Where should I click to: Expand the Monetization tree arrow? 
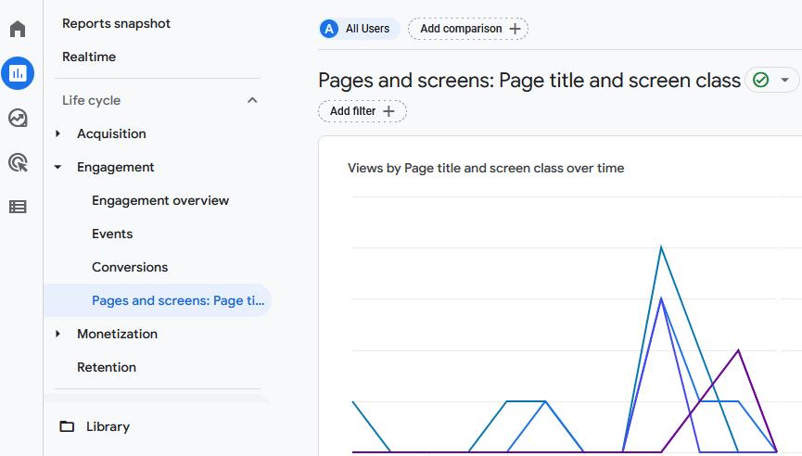point(58,334)
